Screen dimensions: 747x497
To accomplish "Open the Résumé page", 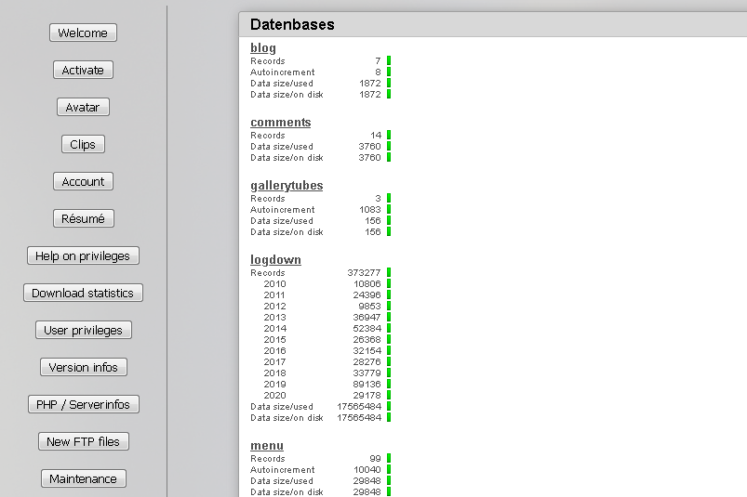I will 83,218.
